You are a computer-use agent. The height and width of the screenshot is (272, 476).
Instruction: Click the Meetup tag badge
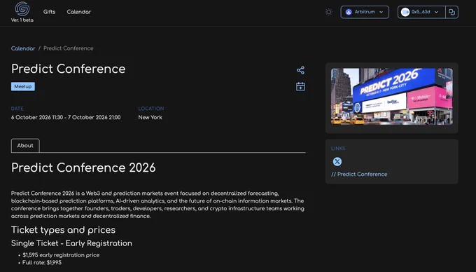pos(23,86)
